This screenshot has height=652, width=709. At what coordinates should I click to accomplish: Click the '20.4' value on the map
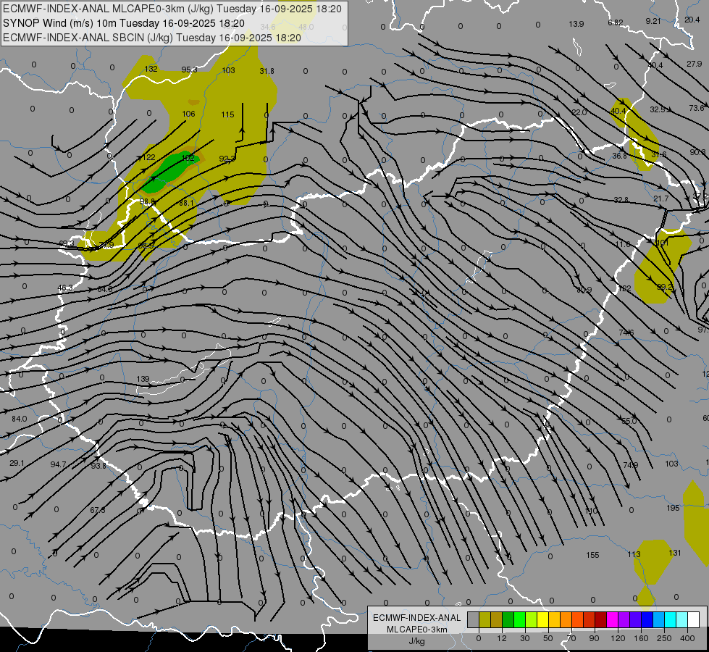[692, 20]
